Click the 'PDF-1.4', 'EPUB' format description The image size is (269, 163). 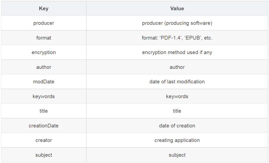click(x=177, y=38)
